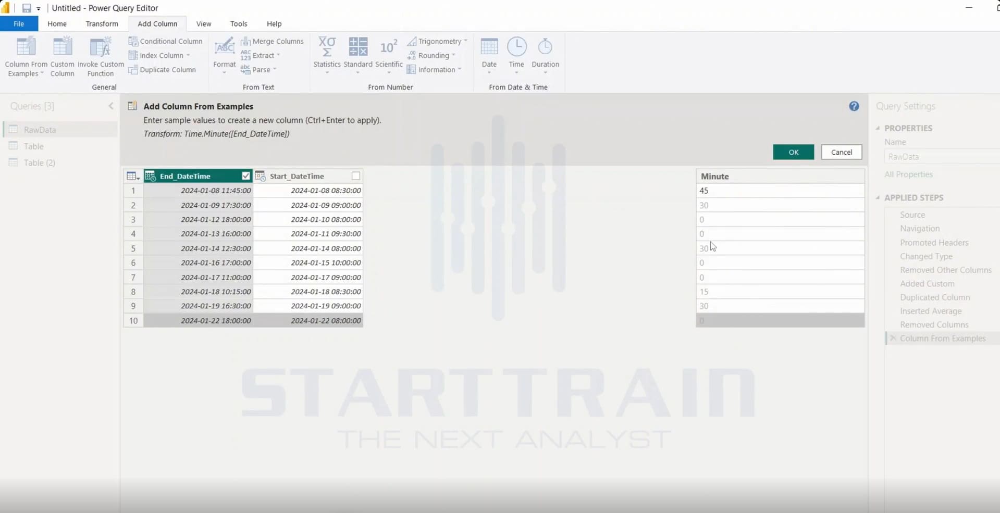
Task: Open the Duration stopwatch icon
Action: [545, 47]
